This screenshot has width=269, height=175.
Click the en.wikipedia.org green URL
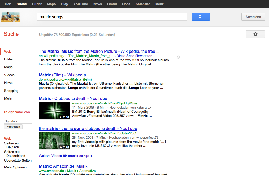click(76, 56)
